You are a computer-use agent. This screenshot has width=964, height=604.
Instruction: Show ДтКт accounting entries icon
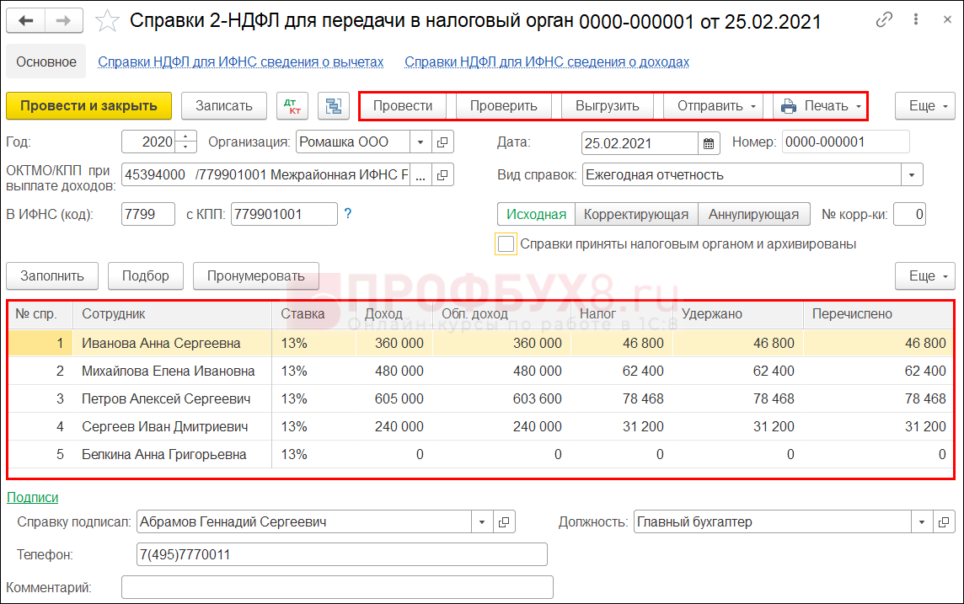(292, 106)
